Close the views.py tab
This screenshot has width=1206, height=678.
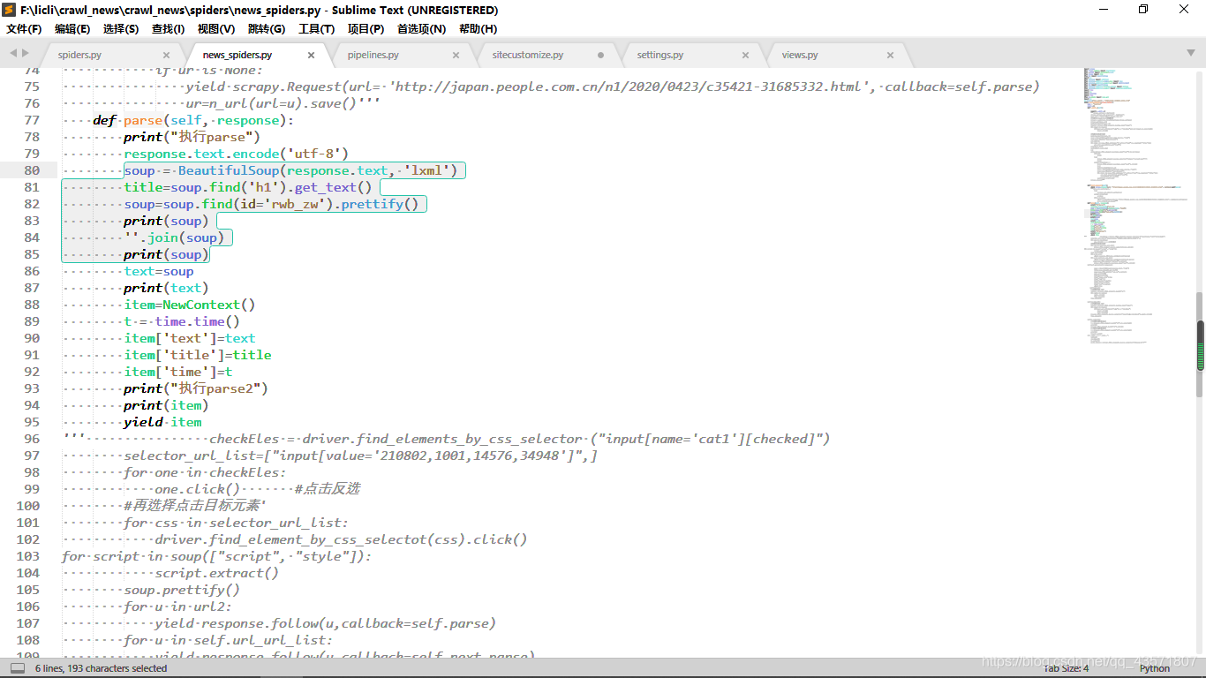pos(890,54)
